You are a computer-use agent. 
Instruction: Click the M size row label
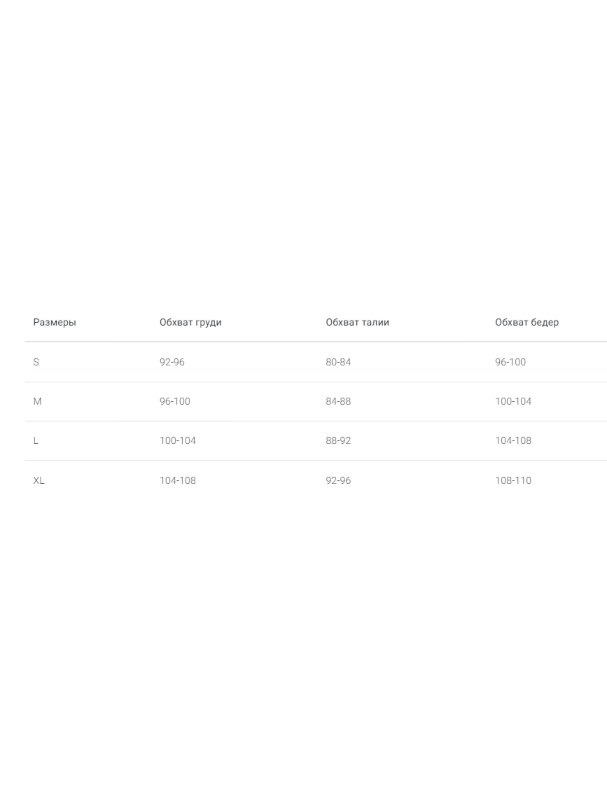tap(37, 401)
